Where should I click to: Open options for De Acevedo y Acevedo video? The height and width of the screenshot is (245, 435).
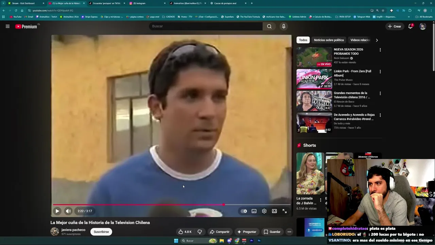(380, 115)
